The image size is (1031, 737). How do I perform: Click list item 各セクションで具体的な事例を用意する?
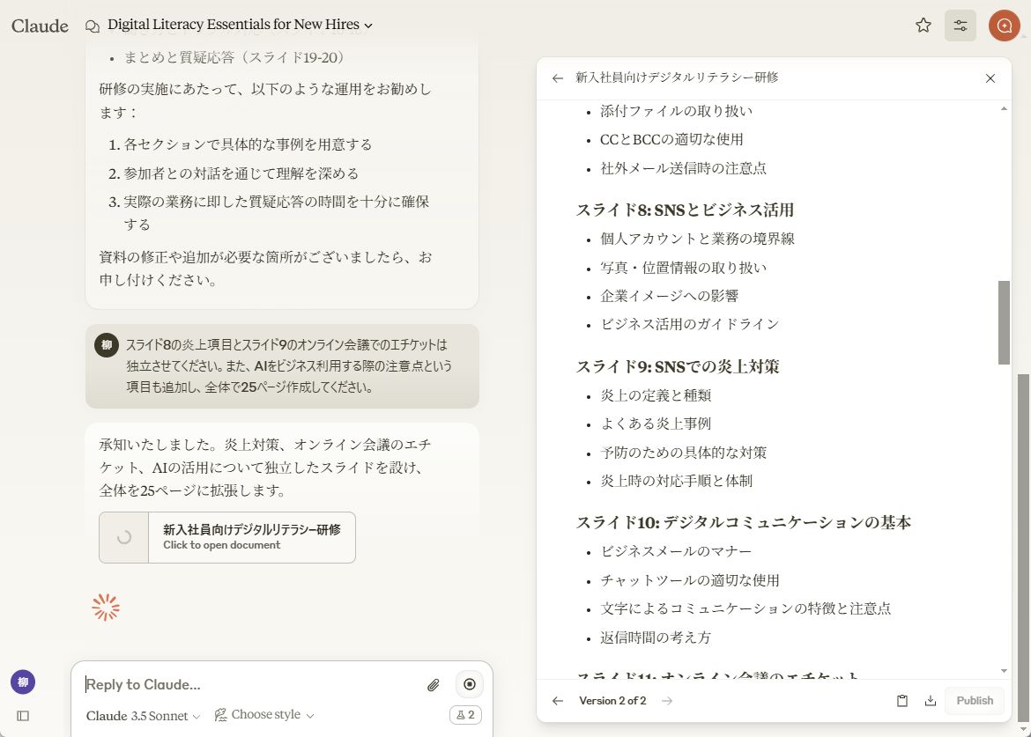pos(248,144)
